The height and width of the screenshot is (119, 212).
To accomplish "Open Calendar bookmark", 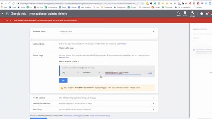I will coord(72,7).
